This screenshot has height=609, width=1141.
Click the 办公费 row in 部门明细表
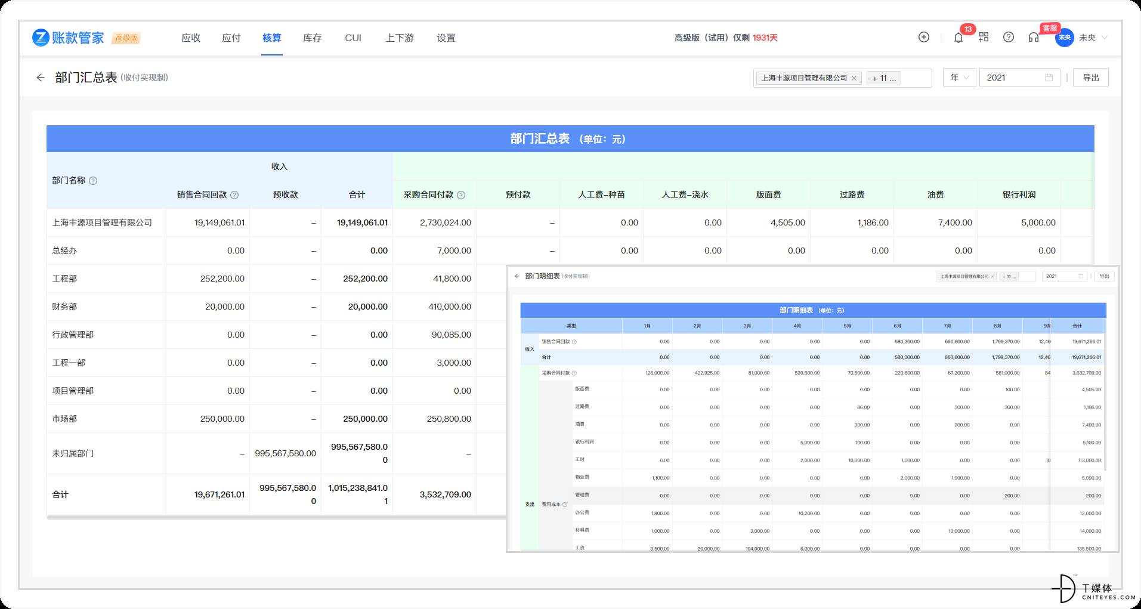tap(838, 513)
